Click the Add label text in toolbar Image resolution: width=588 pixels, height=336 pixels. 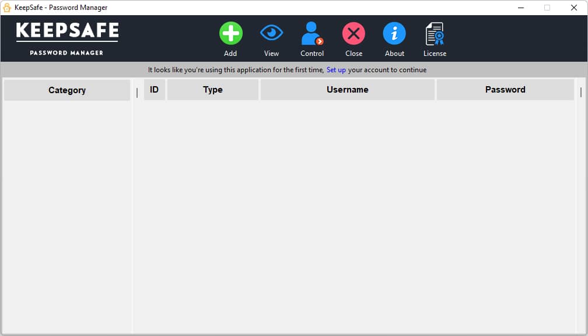pos(230,54)
